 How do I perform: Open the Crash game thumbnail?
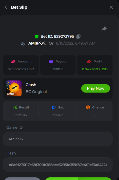click(14, 88)
